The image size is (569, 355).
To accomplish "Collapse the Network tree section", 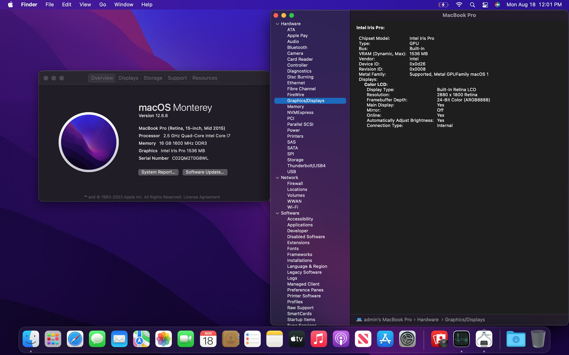I will click(277, 178).
